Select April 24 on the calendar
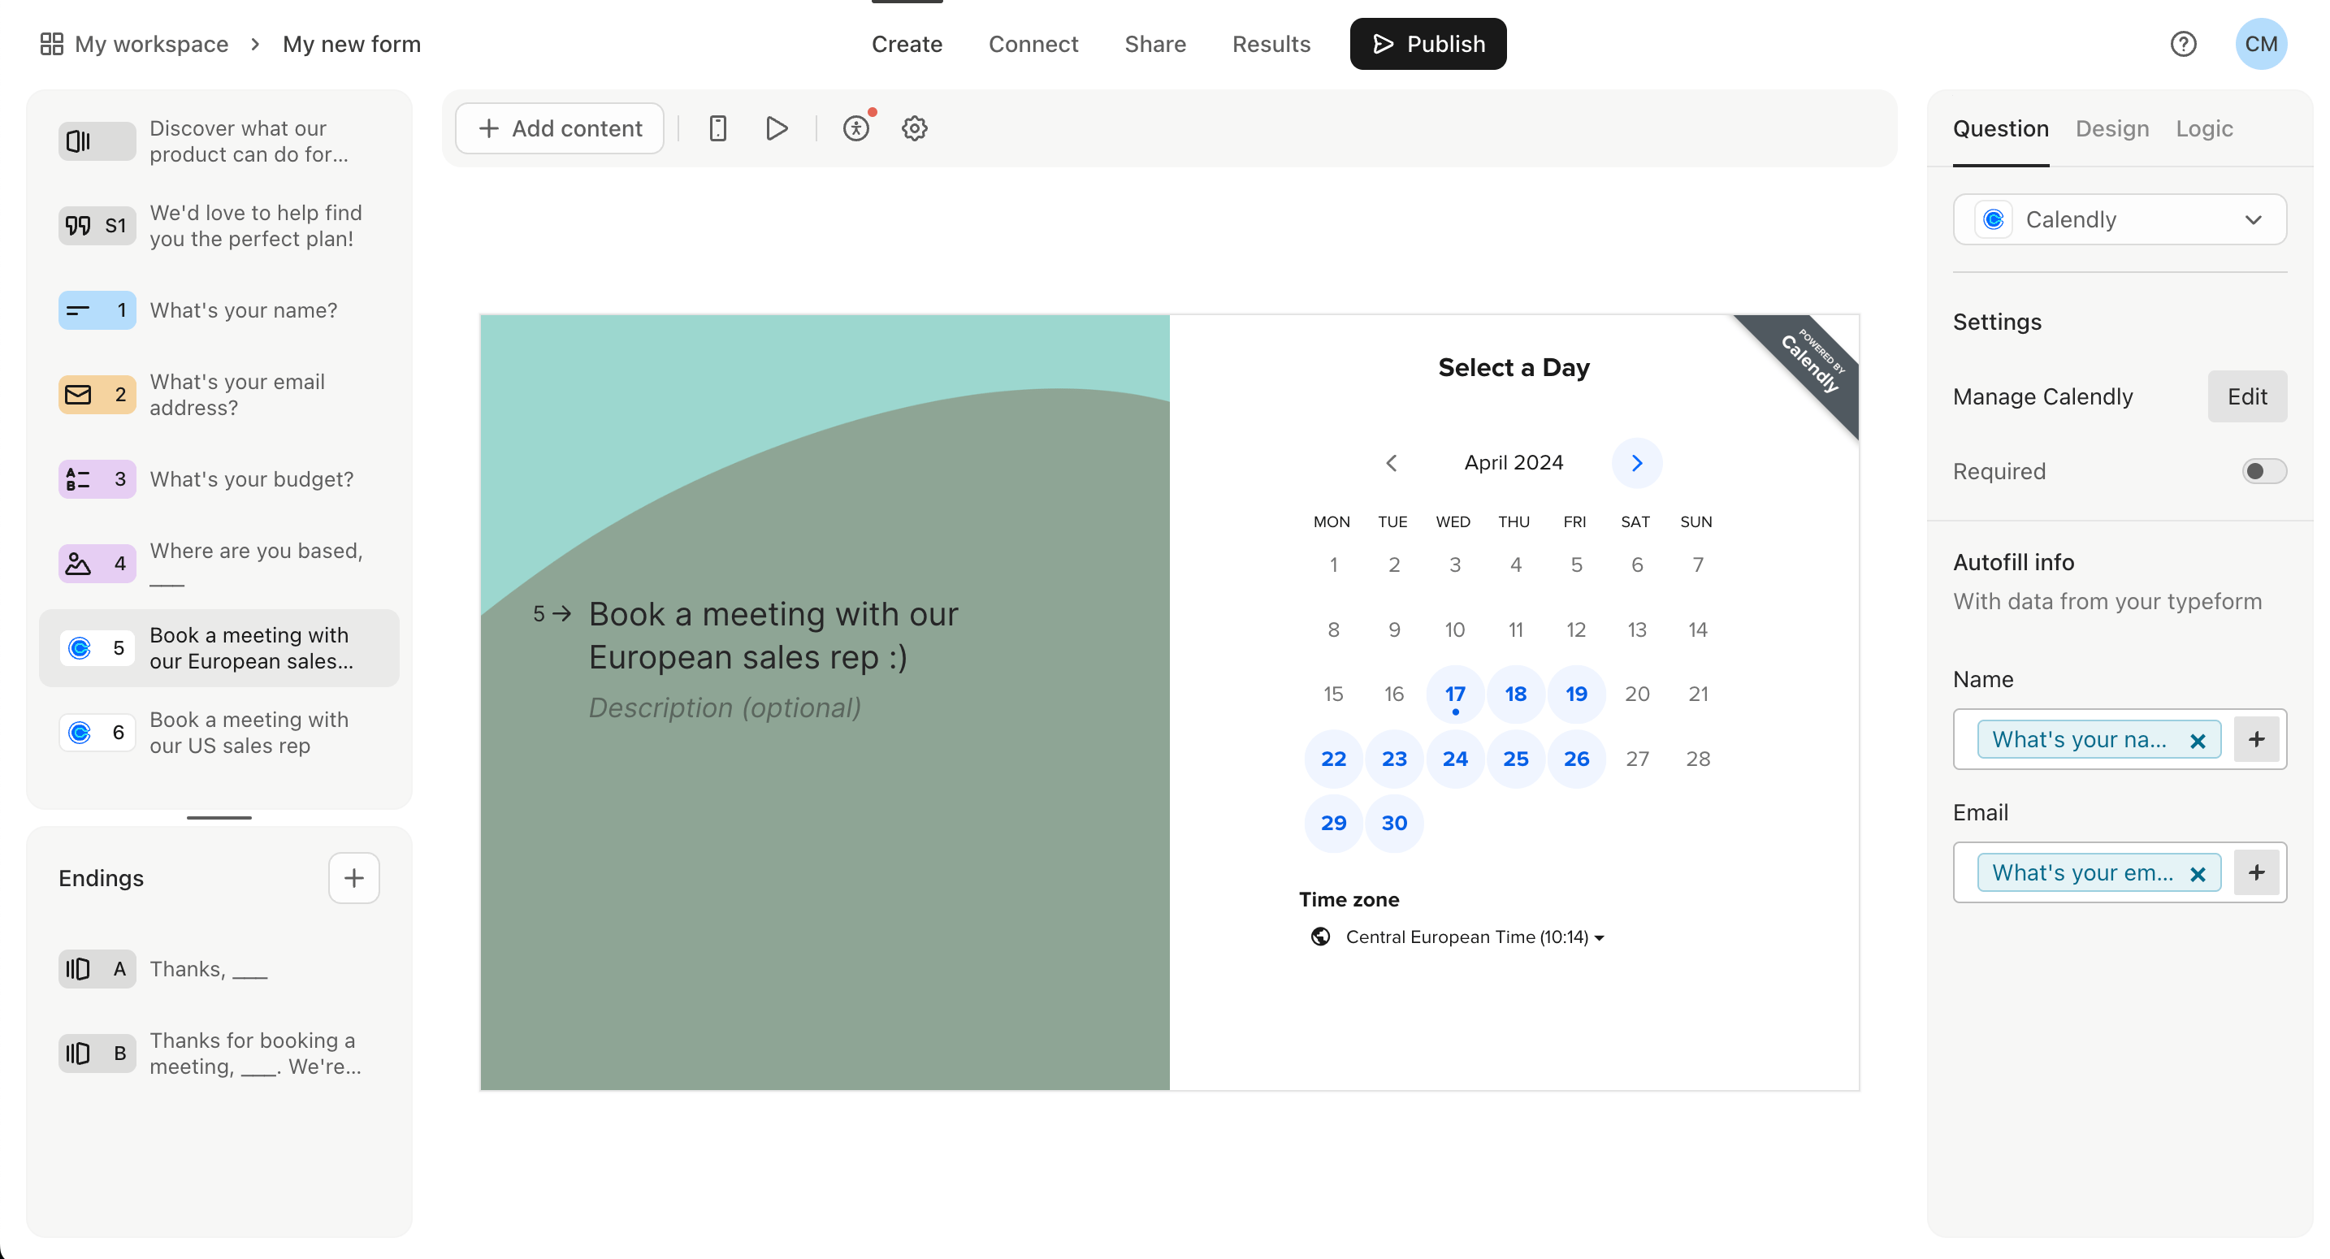The image size is (2330, 1259). pyautogui.click(x=1454, y=759)
